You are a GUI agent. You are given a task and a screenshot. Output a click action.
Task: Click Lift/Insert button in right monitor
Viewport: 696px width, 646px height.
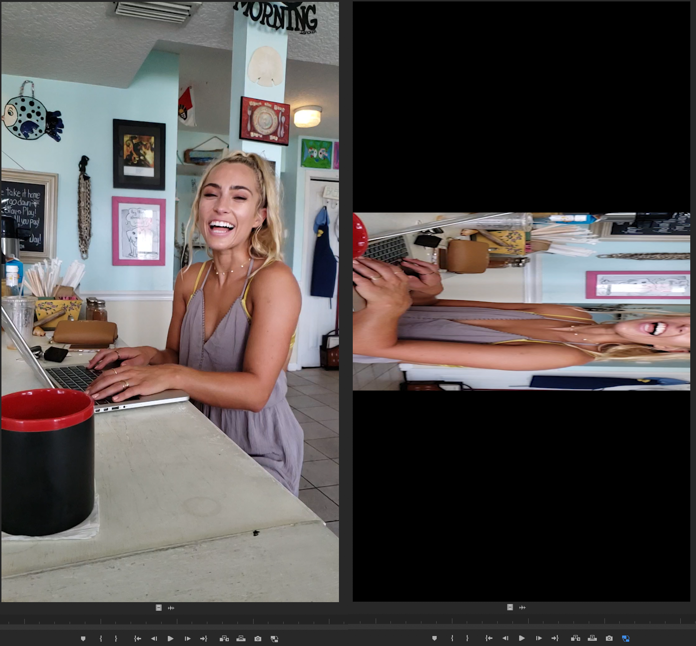tap(575, 638)
